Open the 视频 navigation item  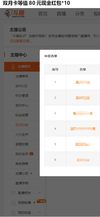(x=97, y=14)
